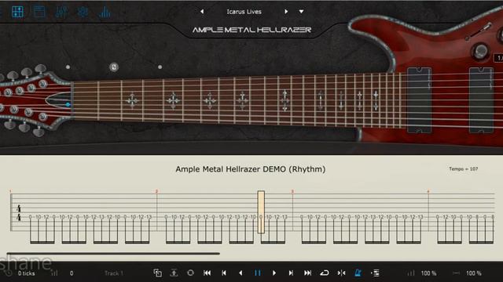Open the bar-graph panel icon in top bar

105,12
